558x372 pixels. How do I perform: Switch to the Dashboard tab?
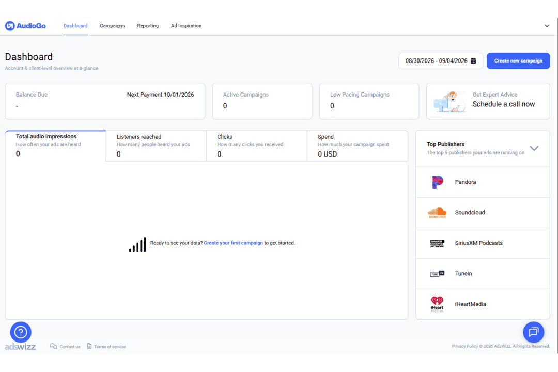[75, 26]
